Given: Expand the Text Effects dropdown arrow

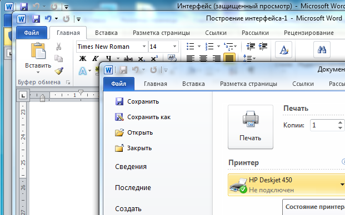Looking at the screenshot, I should click(90, 70).
